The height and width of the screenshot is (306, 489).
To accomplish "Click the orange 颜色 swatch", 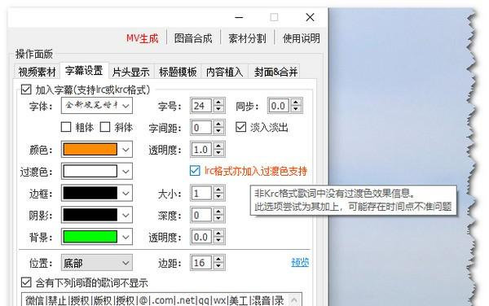I will pos(90,150).
